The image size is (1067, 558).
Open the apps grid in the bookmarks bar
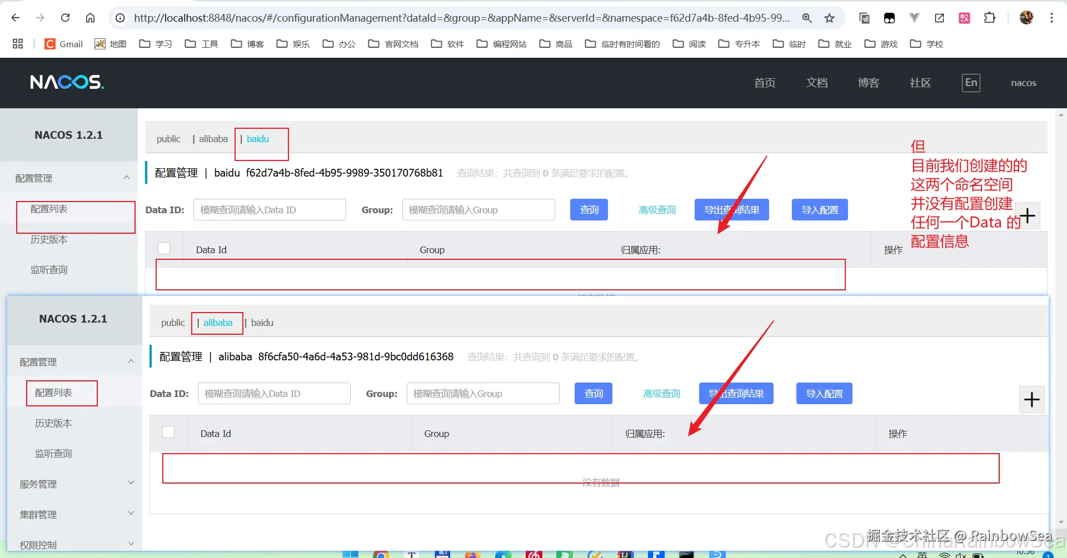coord(18,44)
